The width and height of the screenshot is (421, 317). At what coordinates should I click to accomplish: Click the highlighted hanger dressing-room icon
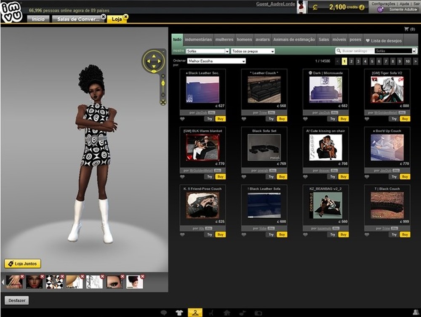(195, 312)
